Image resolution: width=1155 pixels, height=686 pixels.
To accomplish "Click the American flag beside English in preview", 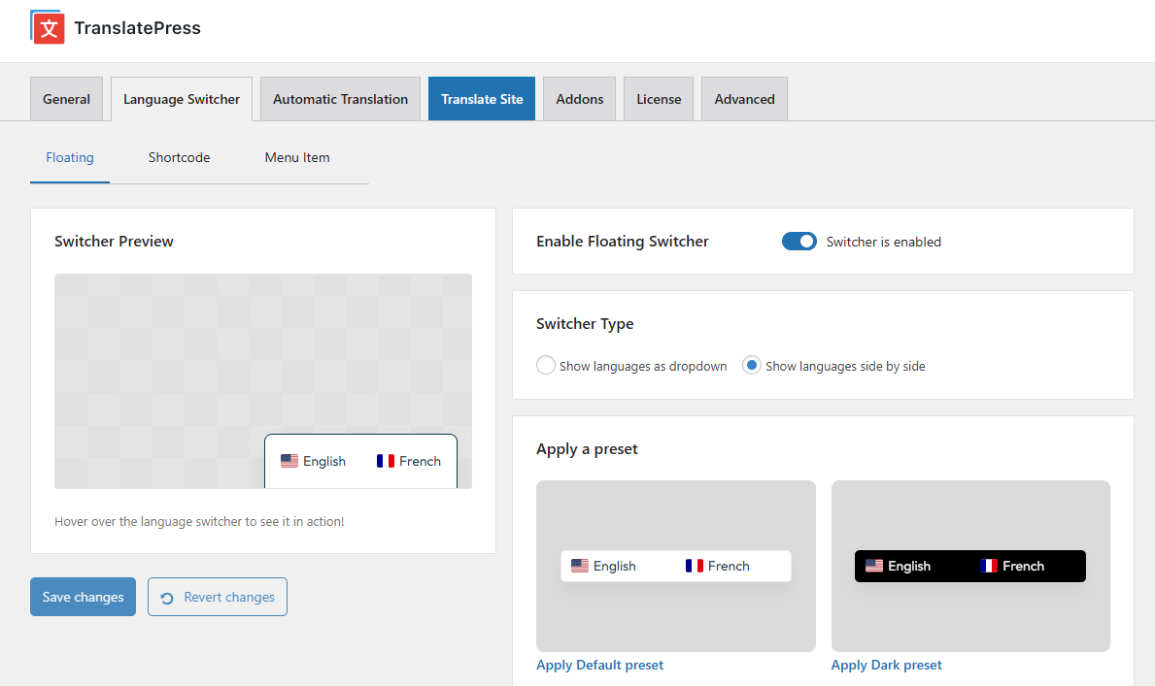I will pos(289,460).
